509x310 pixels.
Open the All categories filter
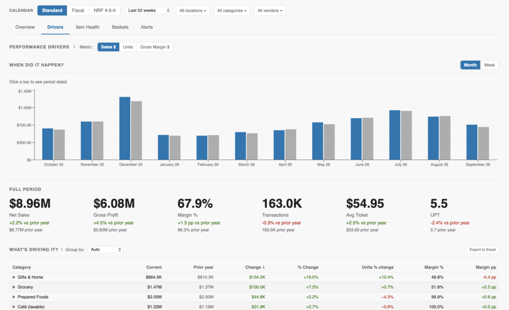click(232, 10)
